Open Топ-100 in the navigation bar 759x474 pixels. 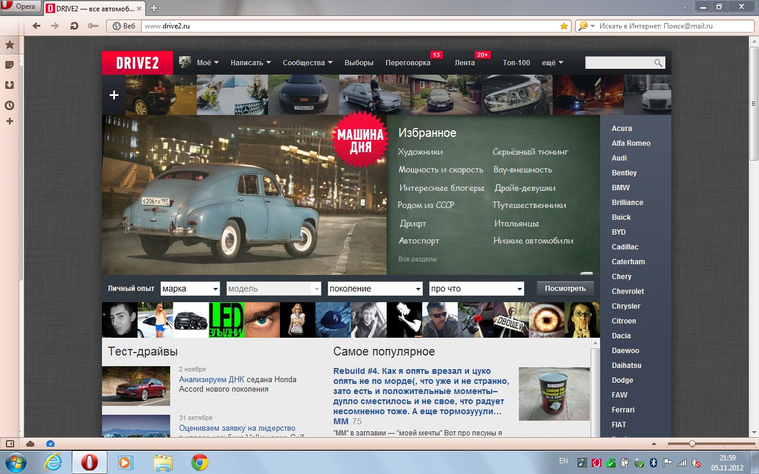[x=516, y=63]
